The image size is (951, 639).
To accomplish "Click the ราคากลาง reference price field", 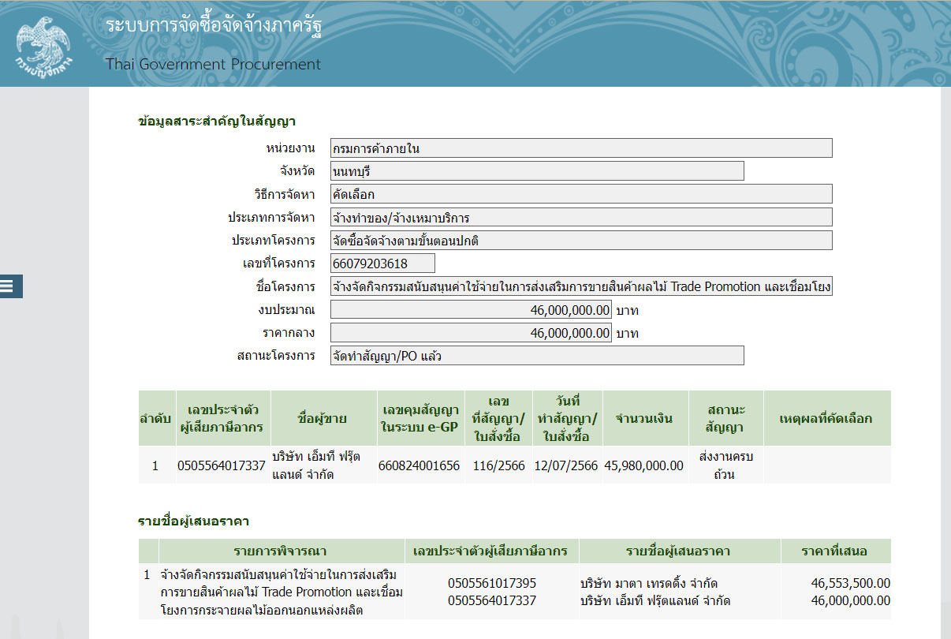I will tap(471, 333).
